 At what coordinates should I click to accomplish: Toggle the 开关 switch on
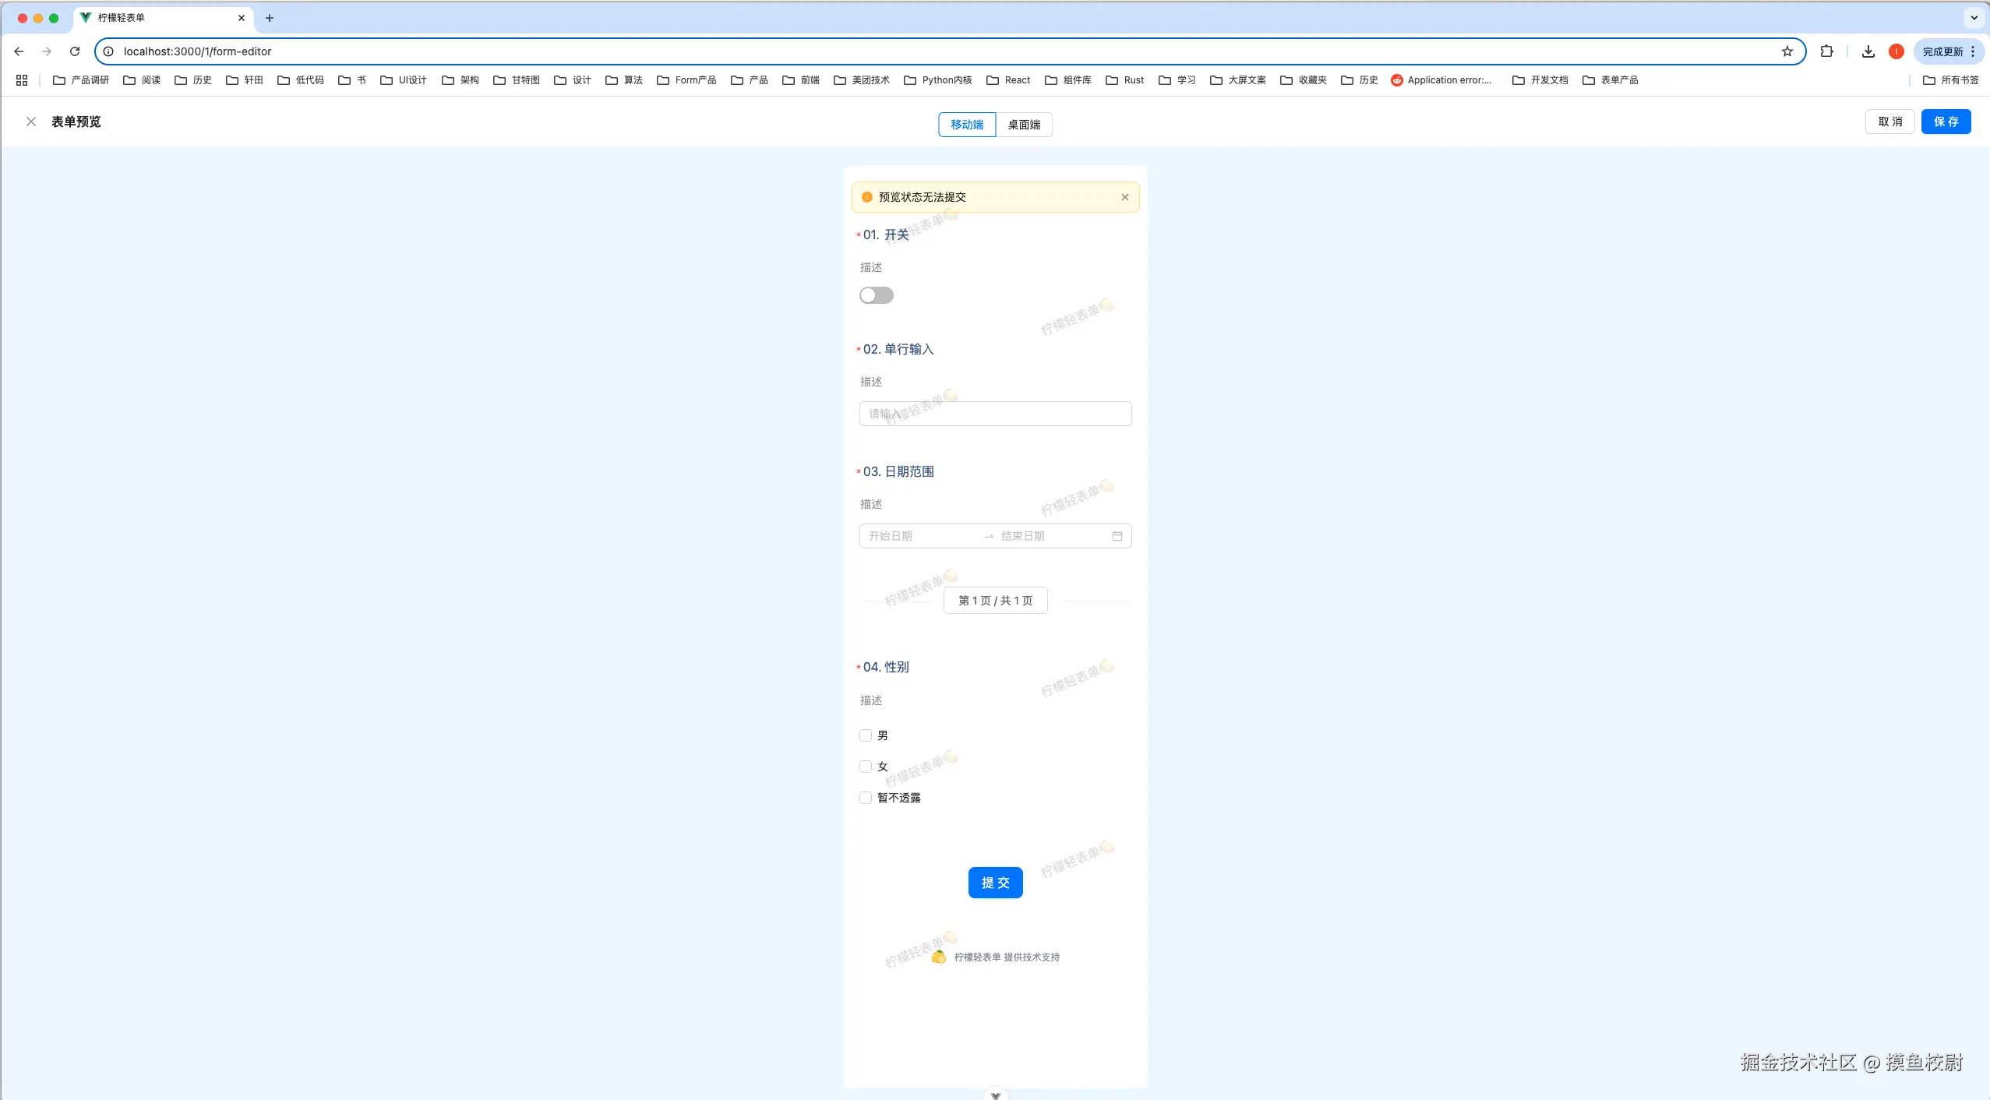coord(876,295)
